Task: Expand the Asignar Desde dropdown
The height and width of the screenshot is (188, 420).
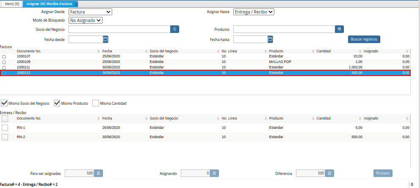Action: (x=90, y=12)
